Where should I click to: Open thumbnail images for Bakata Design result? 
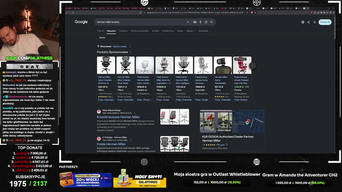(x=175, y=117)
